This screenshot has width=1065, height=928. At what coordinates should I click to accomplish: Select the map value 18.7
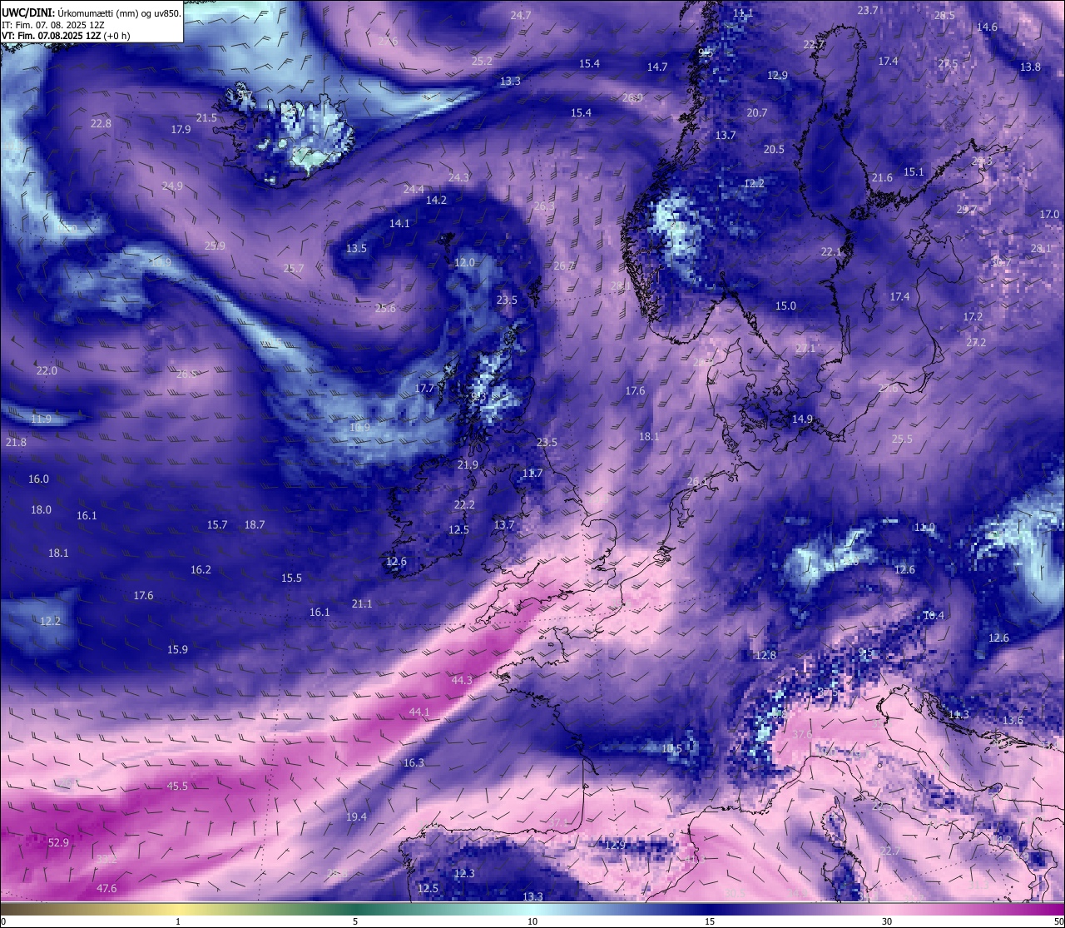coord(255,524)
